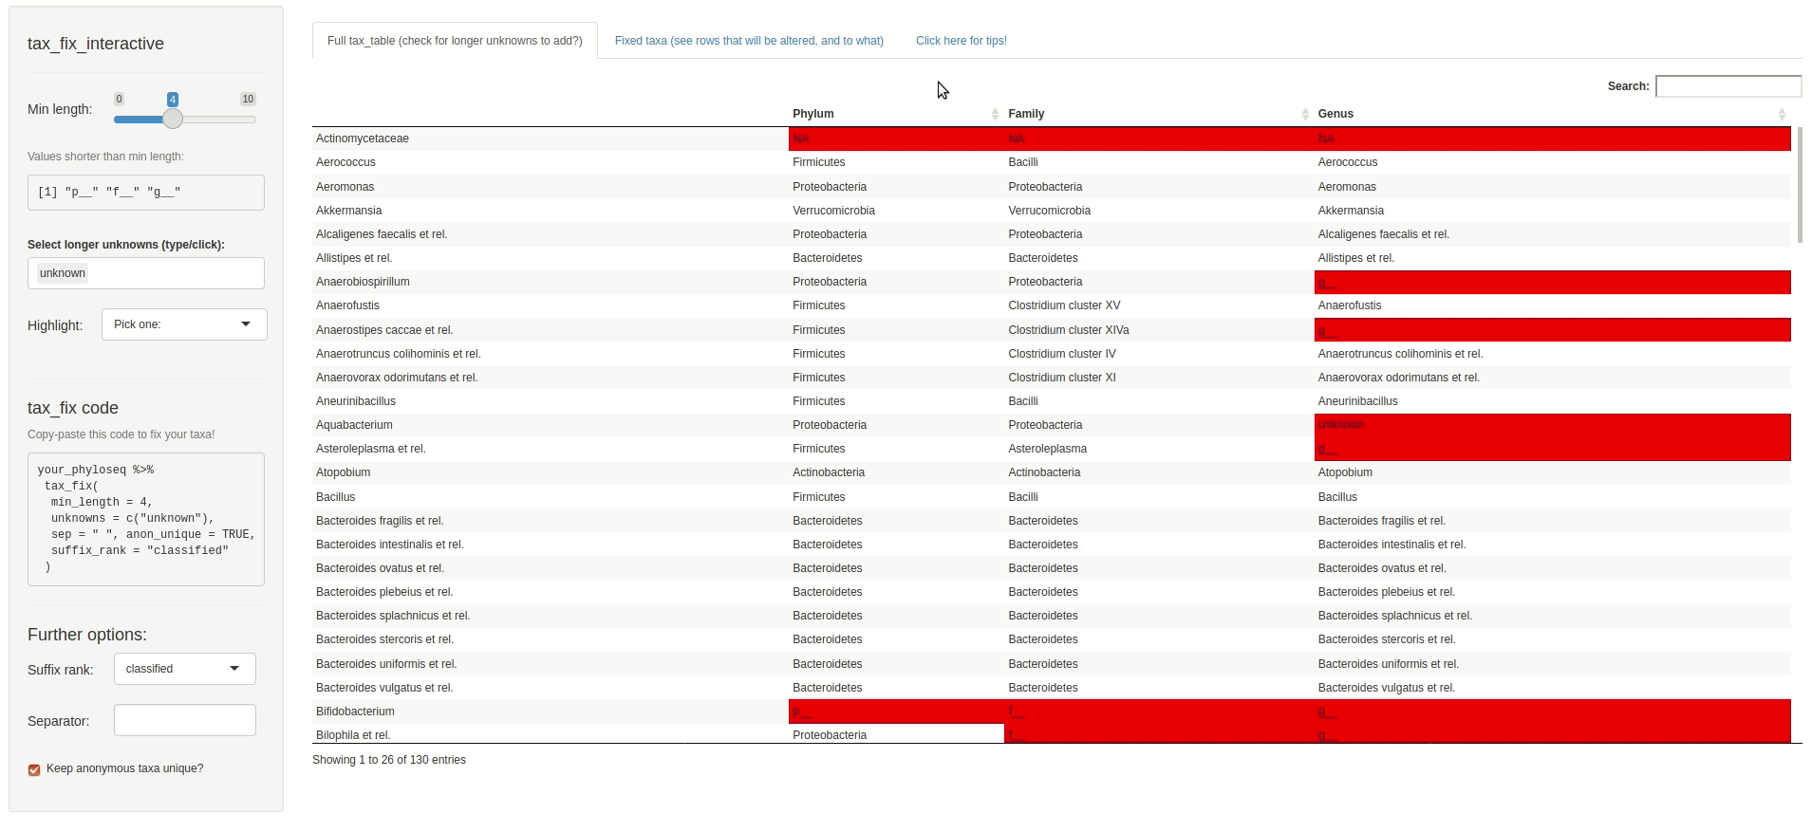Click the 'Bacteroides ovatus et rel.' row name
The width and height of the screenshot is (1812, 832).
[x=380, y=568]
